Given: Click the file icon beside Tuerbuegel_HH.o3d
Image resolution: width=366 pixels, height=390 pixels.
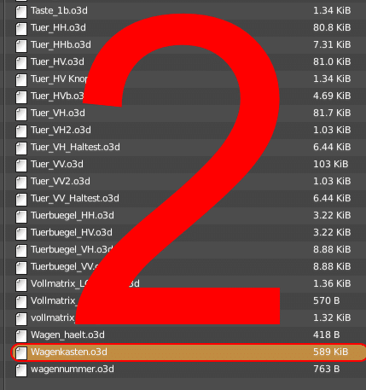Looking at the screenshot, I should (x=21, y=216).
